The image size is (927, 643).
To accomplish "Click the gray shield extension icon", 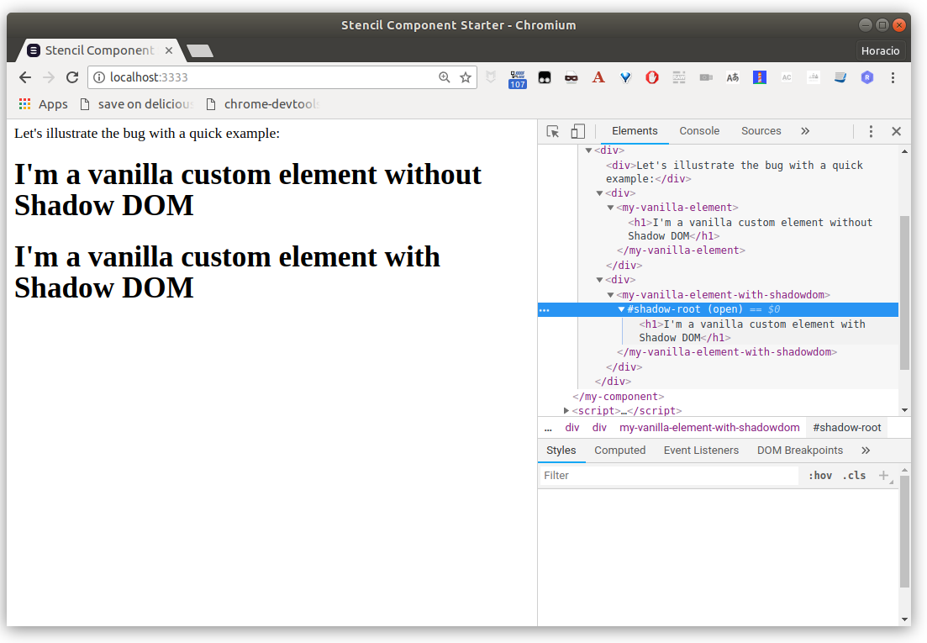I will tap(491, 77).
